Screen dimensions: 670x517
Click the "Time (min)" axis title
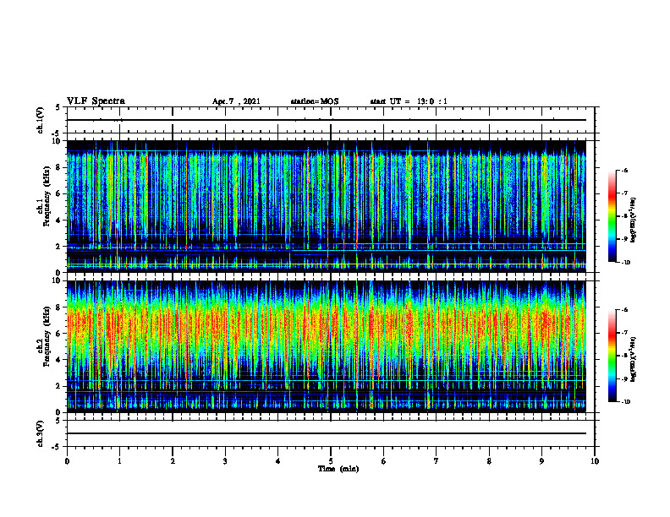tap(338, 469)
